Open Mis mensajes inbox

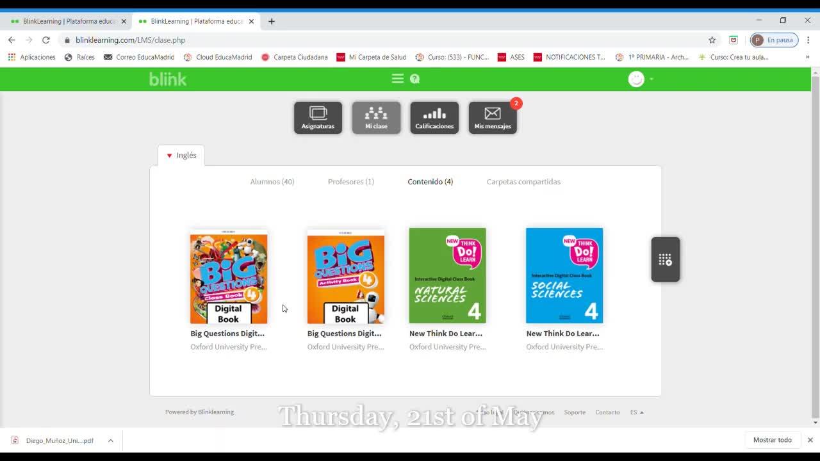[493, 118]
